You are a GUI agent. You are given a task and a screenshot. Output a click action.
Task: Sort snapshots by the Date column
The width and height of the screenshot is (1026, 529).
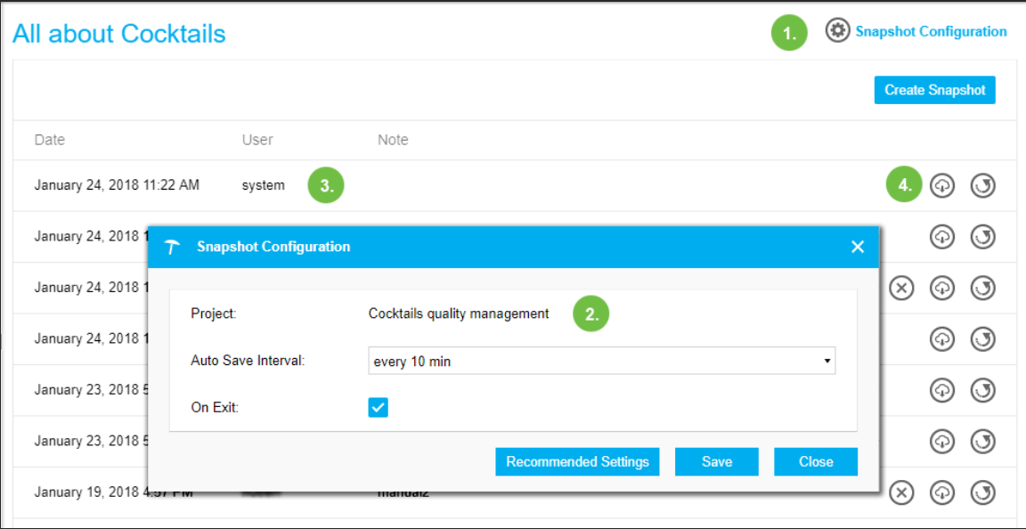tap(48, 140)
